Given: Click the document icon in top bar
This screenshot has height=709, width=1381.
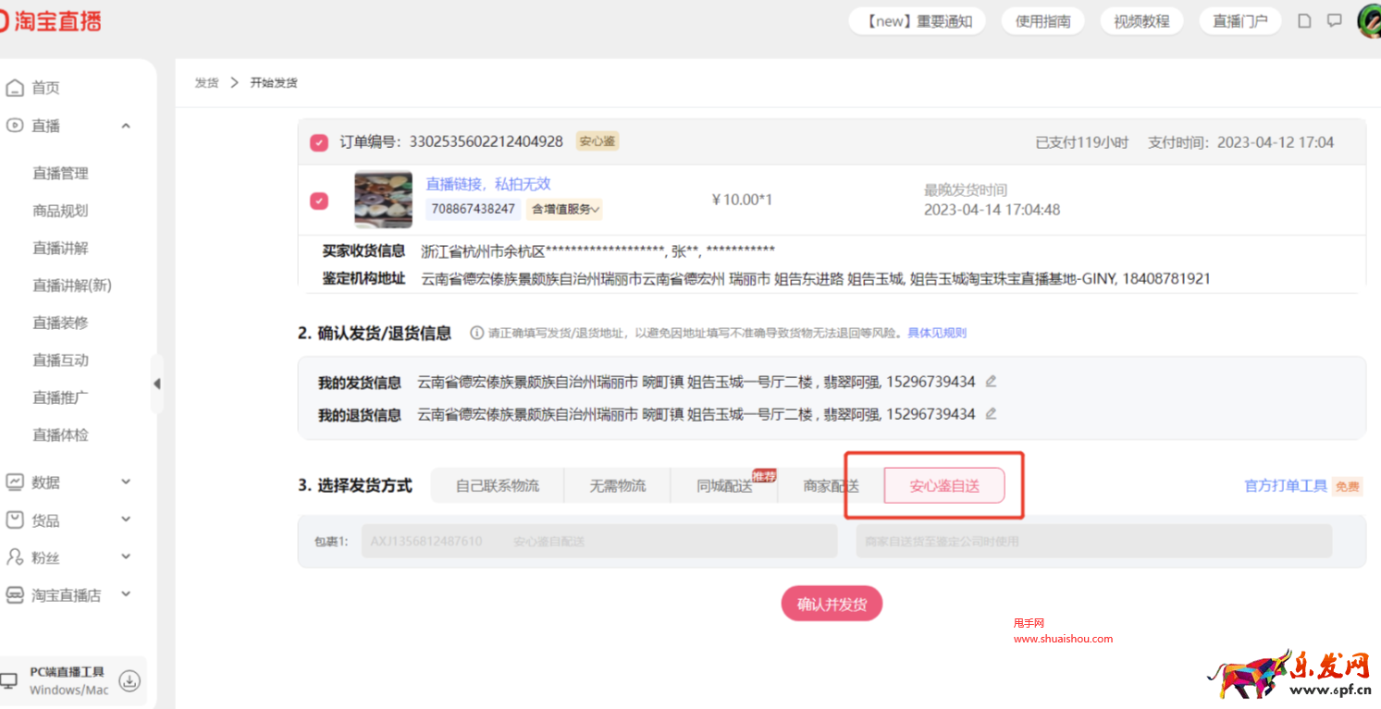Looking at the screenshot, I should coord(1304,20).
